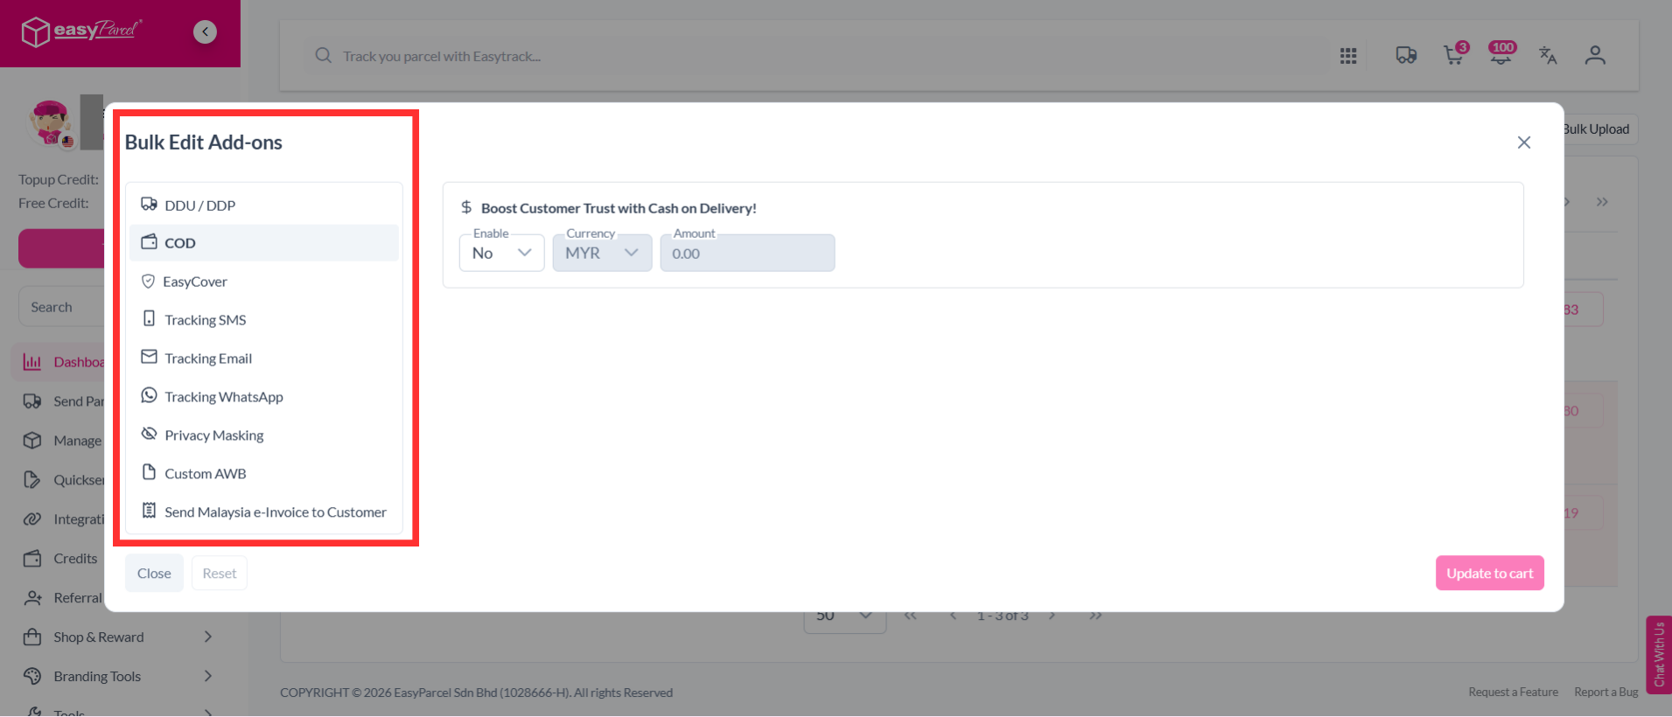1672x717 pixels.
Task: Click Request a Feature link
Action: (1514, 693)
